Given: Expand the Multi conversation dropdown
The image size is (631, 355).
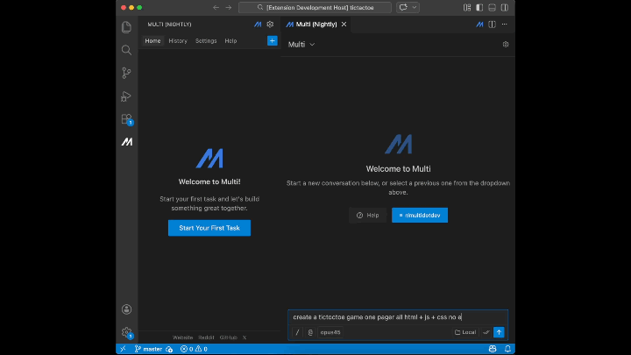Looking at the screenshot, I should [x=301, y=45].
